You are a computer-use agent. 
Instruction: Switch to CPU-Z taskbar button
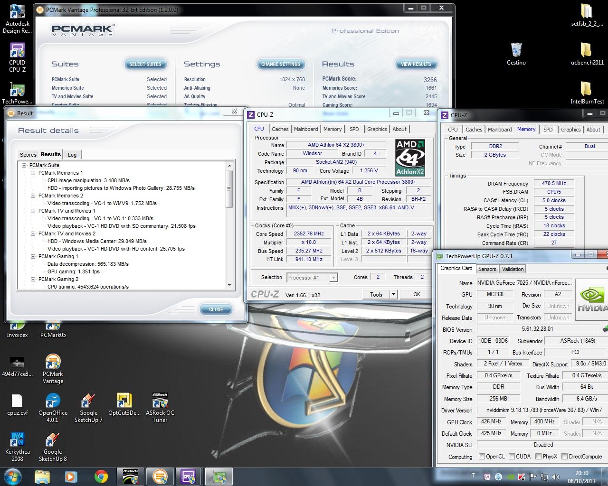tap(189, 477)
